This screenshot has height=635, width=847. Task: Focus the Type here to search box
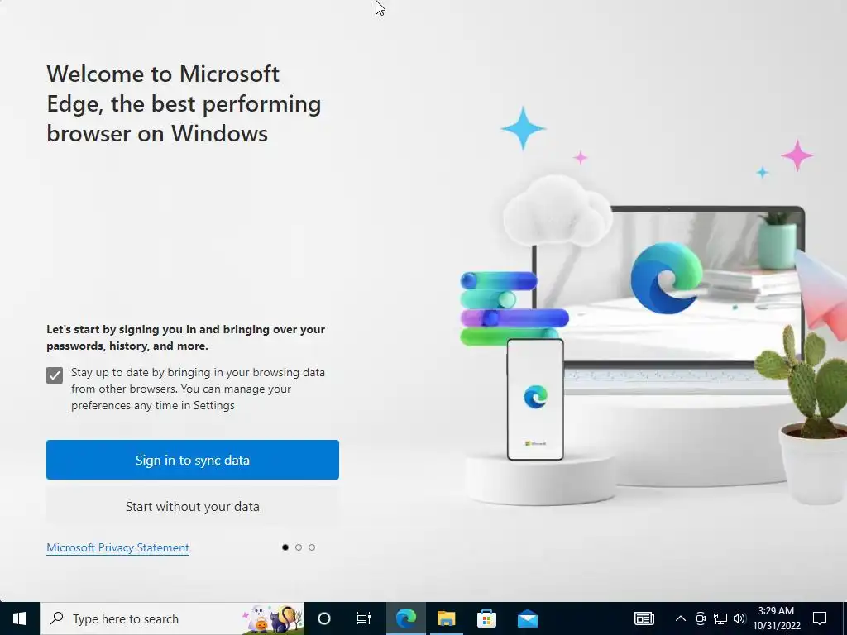(172, 618)
